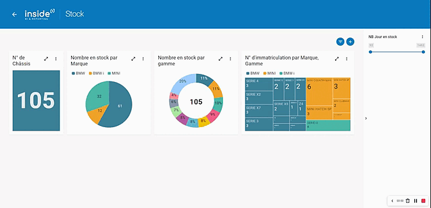
Task: Open options menu of Nombre en stock par gamme
Action: click(x=230, y=58)
